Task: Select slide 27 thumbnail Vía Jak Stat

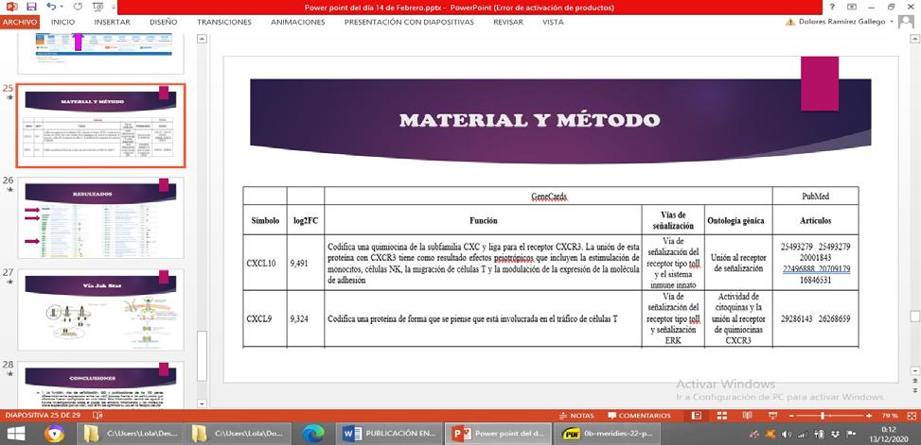Action: point(100,310)
